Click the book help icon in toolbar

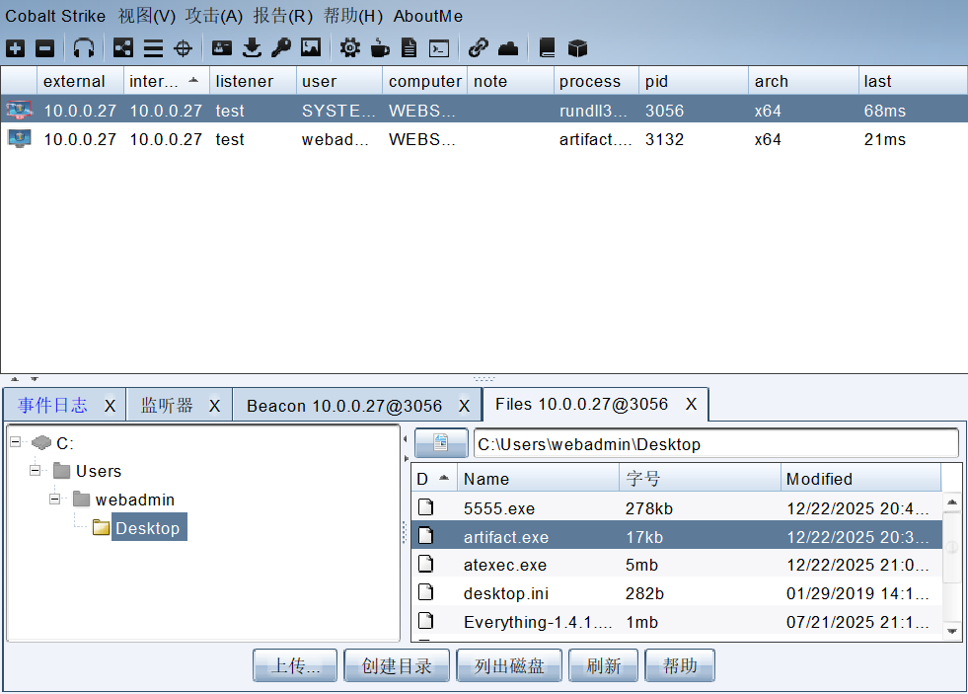pos(547,48)
